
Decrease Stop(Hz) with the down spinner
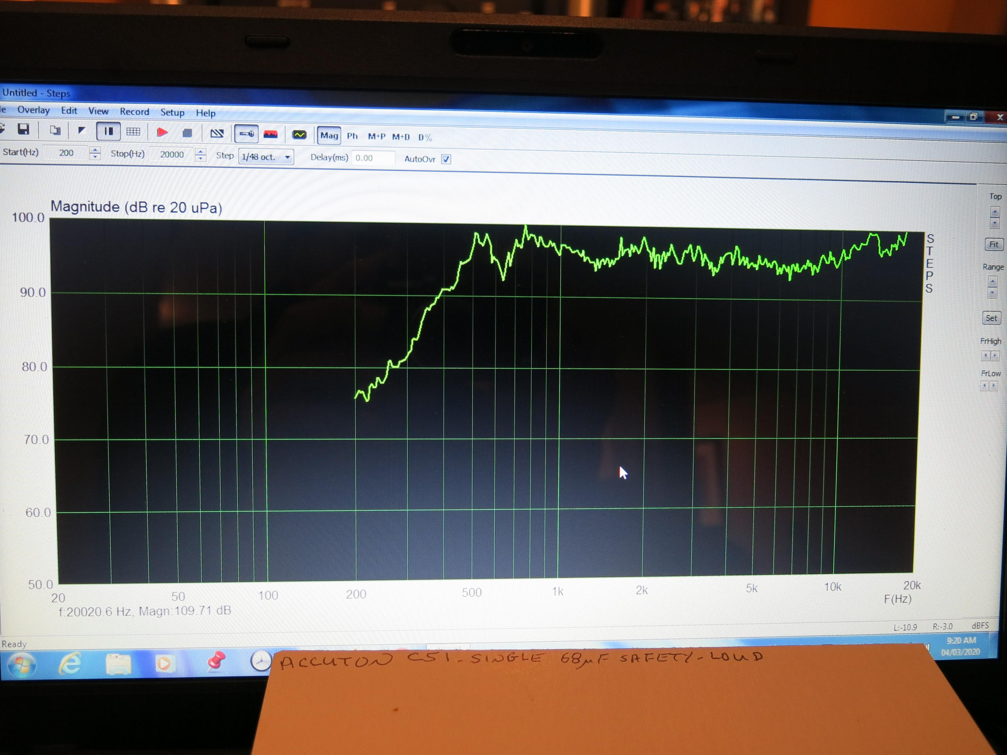click(201, 159)
